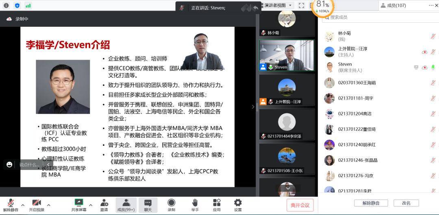Image resolution: width=439 pixels, height=215 pixels.
Task: Expand share options arrow beside 共享屏幕
Action: pos(91,205)
